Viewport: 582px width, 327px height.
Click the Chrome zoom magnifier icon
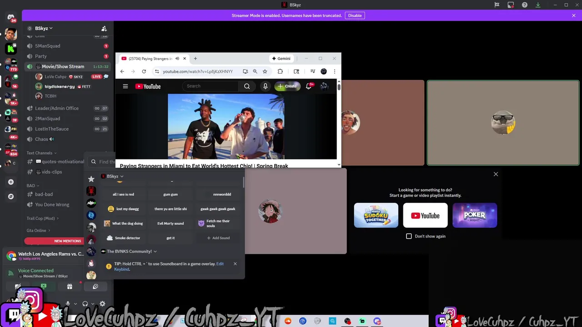click(255, 71)
